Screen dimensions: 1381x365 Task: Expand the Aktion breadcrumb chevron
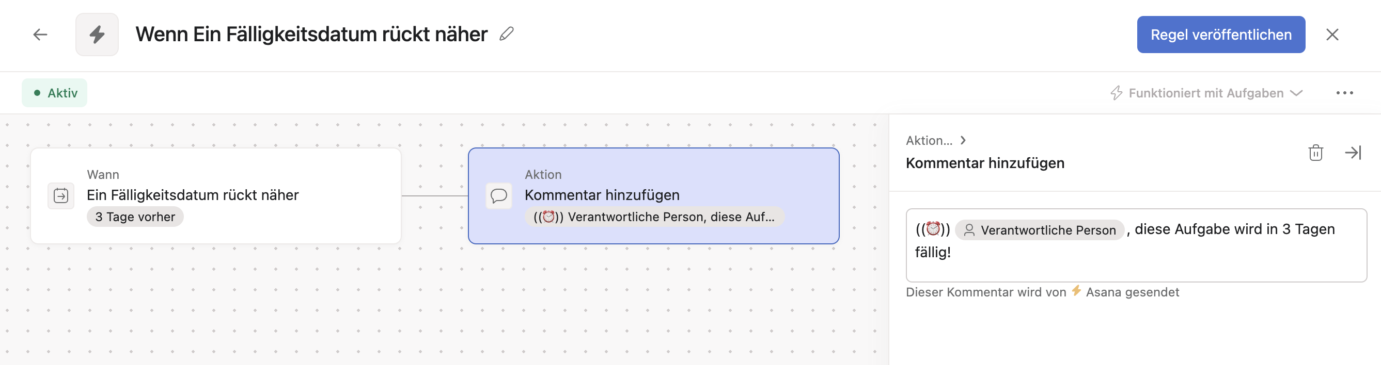[963, 140]
